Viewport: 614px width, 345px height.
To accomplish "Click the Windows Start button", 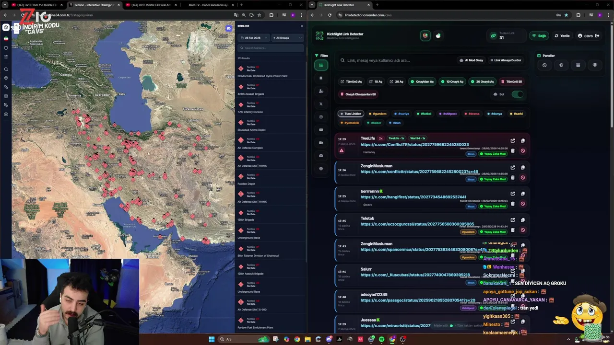I will 212,339.
